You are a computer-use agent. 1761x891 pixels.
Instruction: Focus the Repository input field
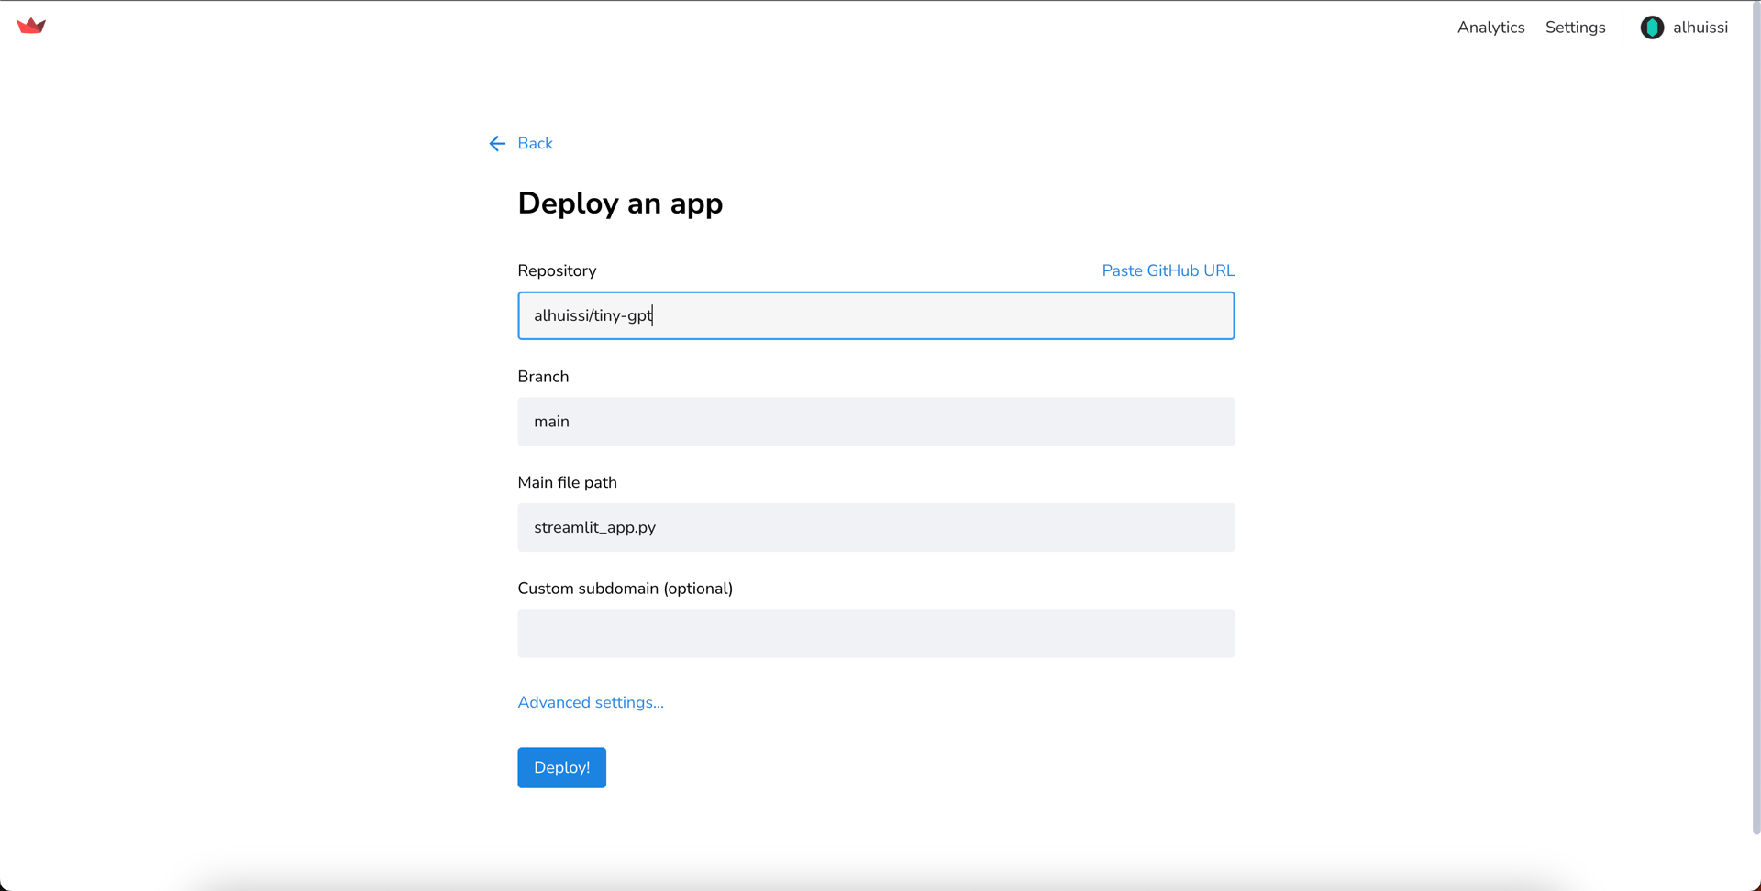tap(876, 315)
